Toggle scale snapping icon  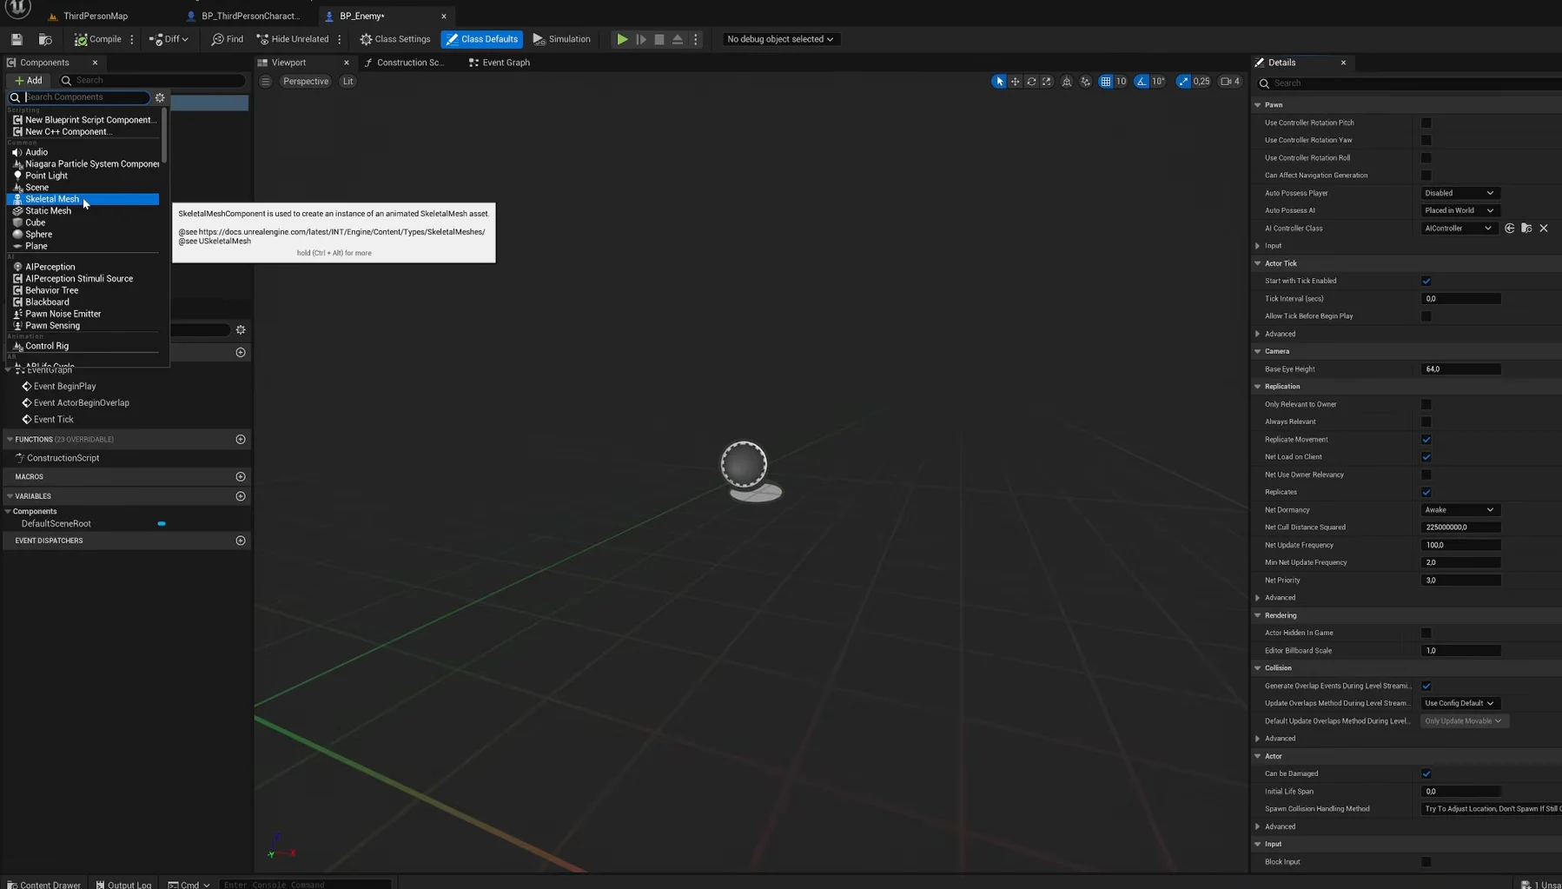1183,82
